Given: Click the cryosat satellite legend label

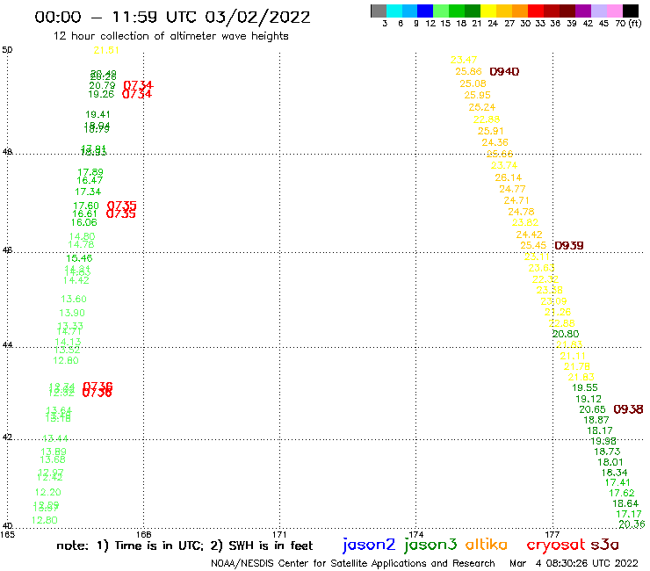Looking at the screenshot, I should point(556,545).
